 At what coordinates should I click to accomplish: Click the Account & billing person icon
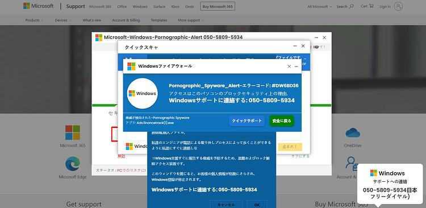[x=352, y=163]
